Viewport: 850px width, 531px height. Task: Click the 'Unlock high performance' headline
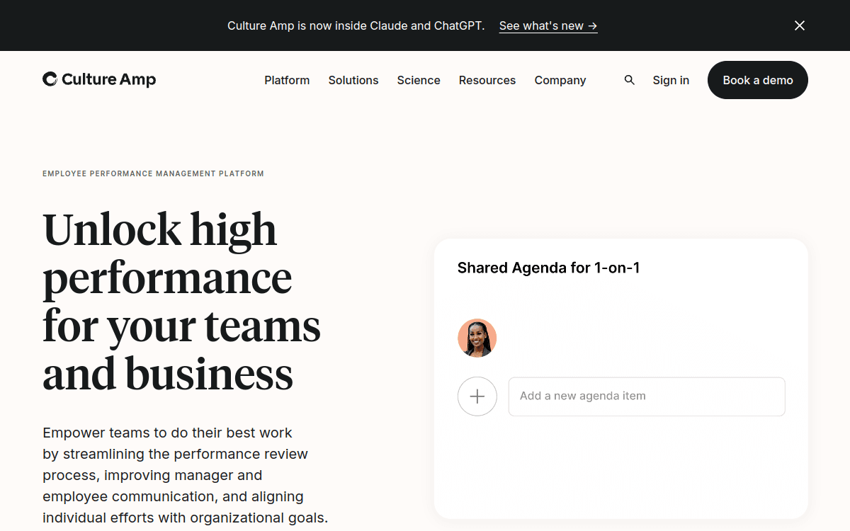click(181, 302)
